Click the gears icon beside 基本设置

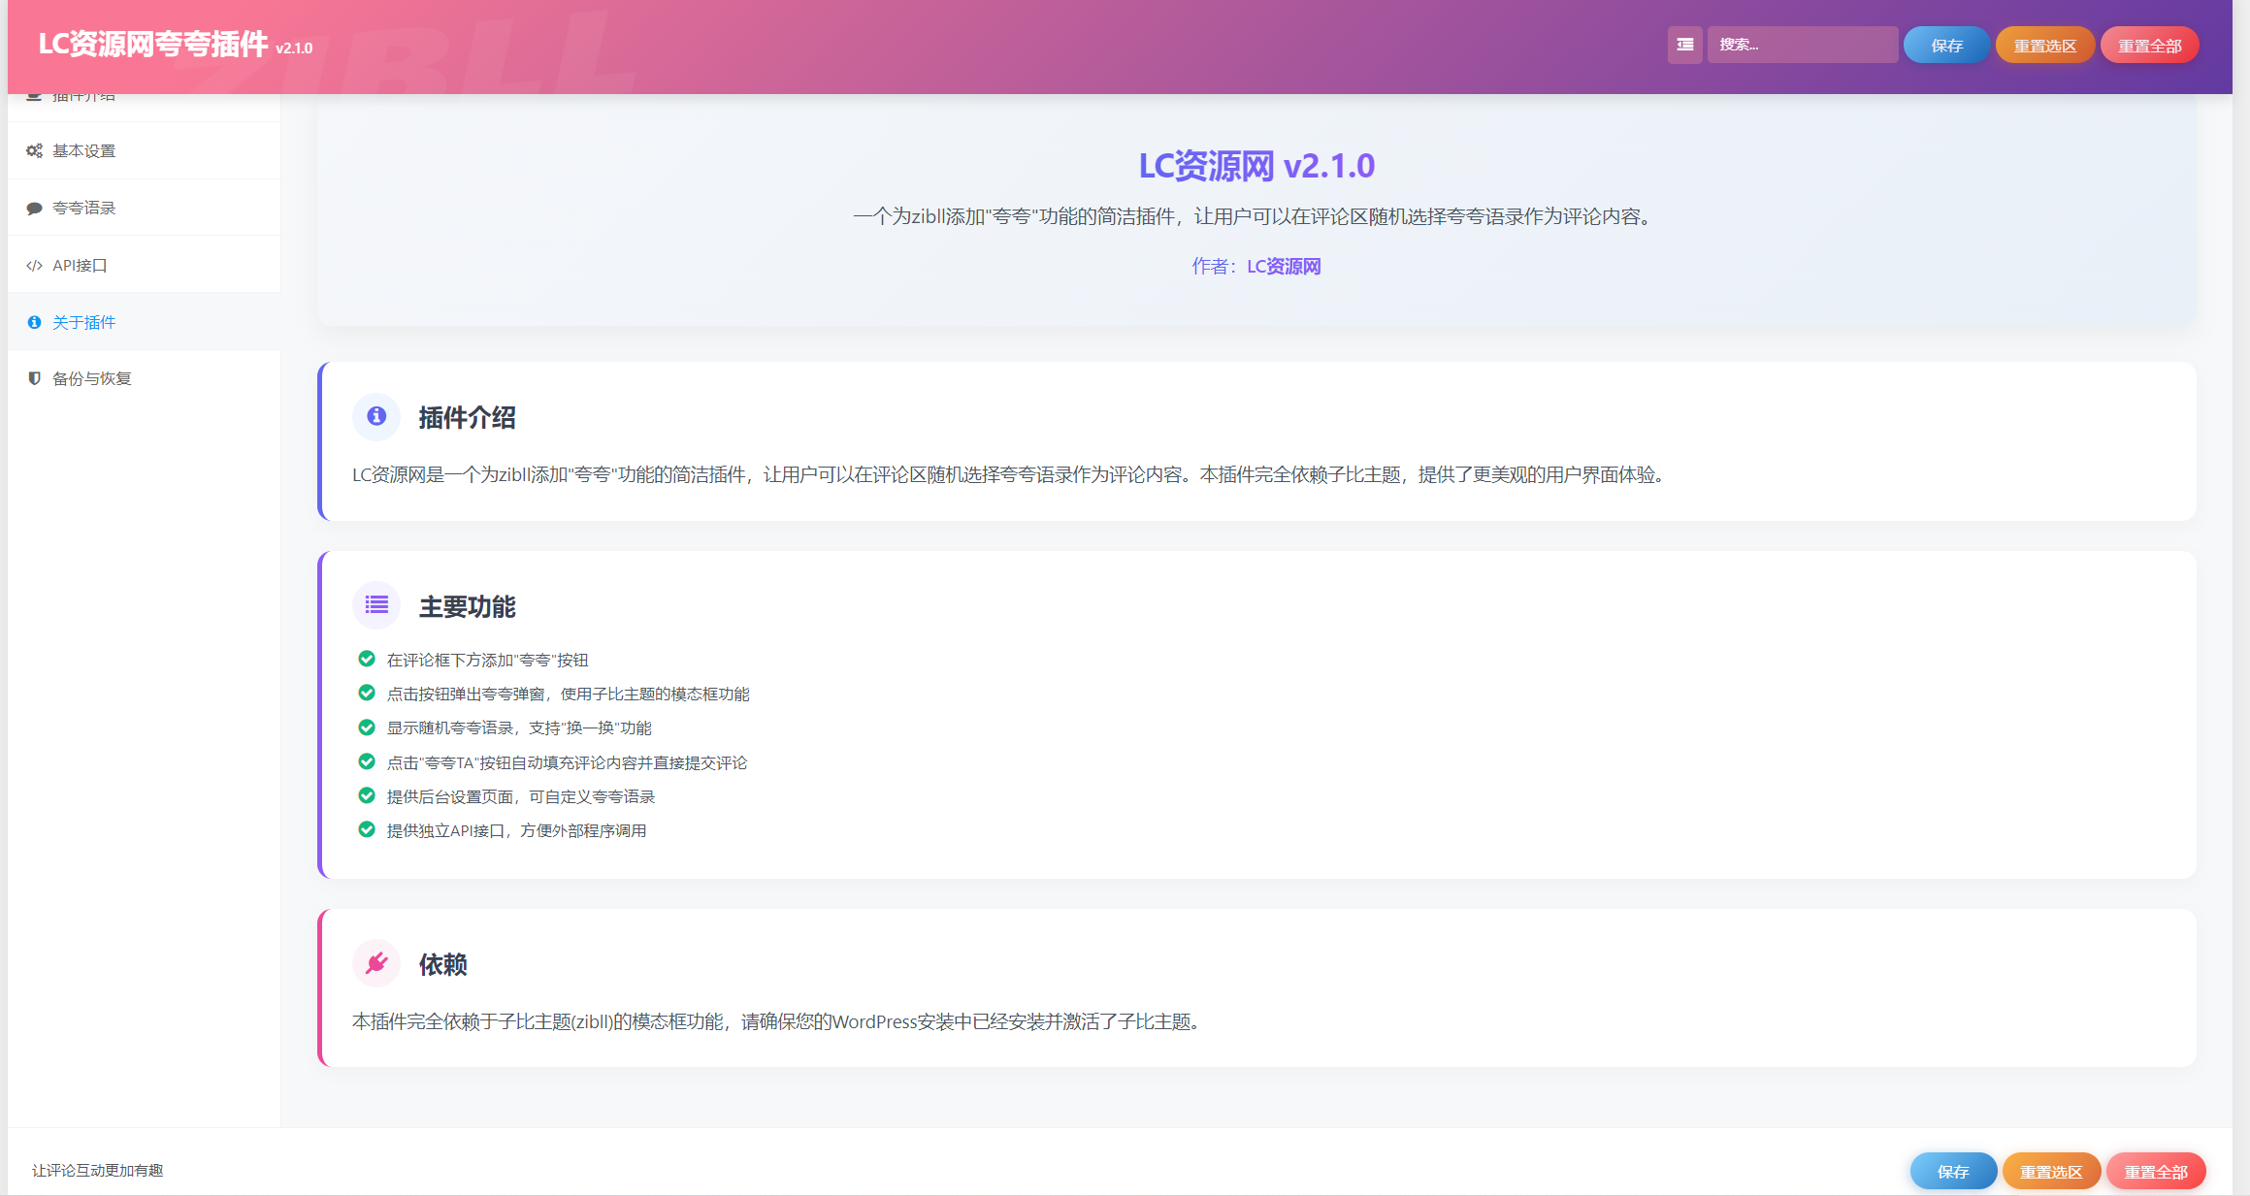tap(34, 151)
